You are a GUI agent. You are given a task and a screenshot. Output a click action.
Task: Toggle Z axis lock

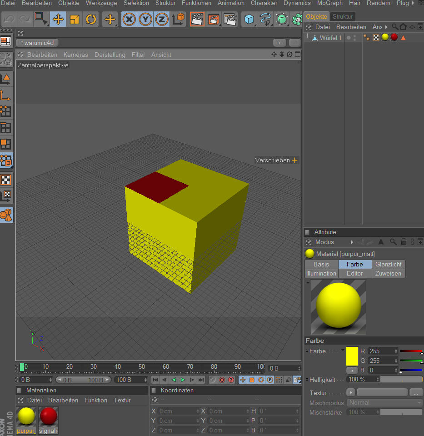click(x=162, y=20)
